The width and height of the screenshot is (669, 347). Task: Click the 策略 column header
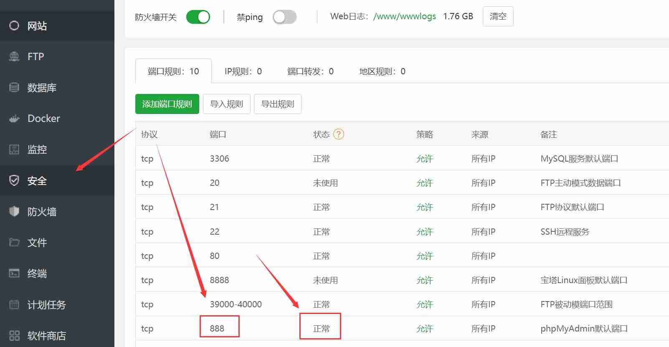(425, 134)
